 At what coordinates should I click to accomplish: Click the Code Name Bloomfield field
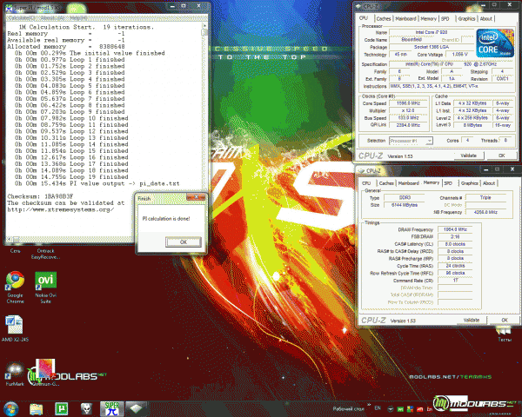412,40
